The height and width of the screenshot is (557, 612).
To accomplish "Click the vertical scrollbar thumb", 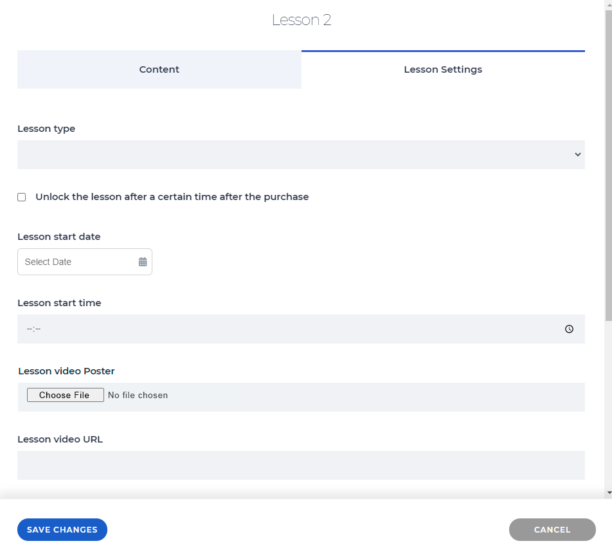I will [609, 165].
